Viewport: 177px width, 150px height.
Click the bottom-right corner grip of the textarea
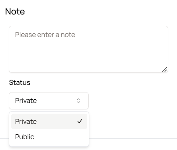click(x=165, y=70)
